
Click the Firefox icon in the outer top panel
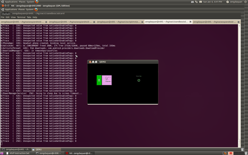click(36, 2)
